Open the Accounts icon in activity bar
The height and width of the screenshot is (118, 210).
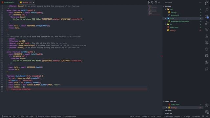coord(207,105)
